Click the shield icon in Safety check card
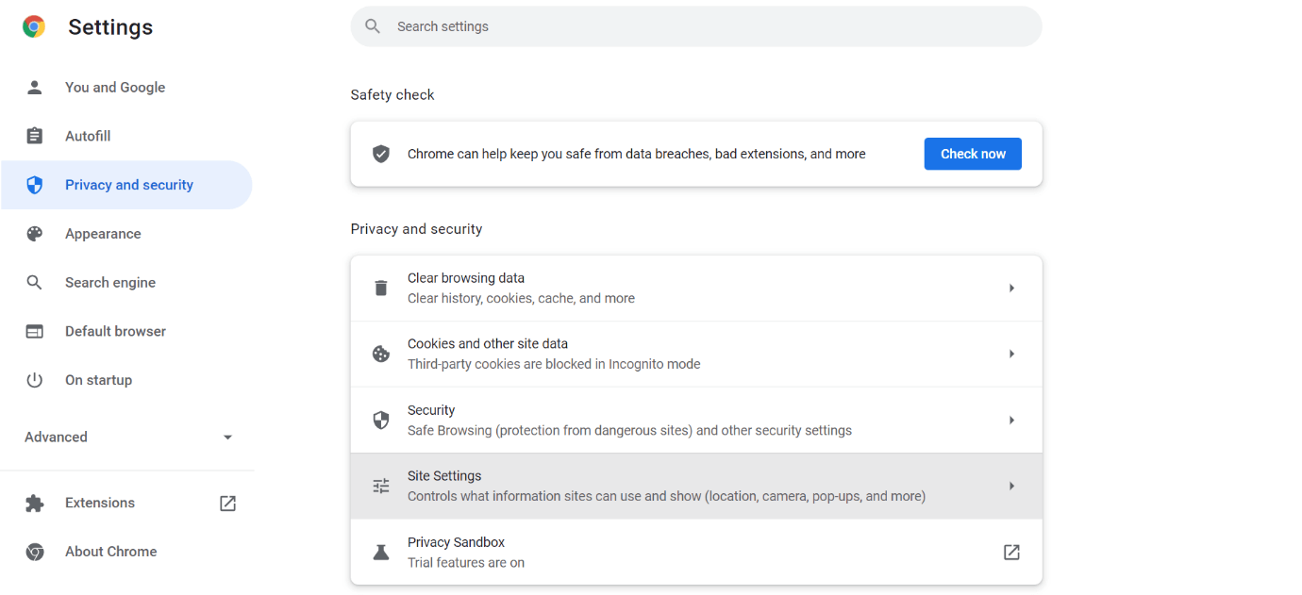Viewport: 1302px width, 595px height. 381,154
